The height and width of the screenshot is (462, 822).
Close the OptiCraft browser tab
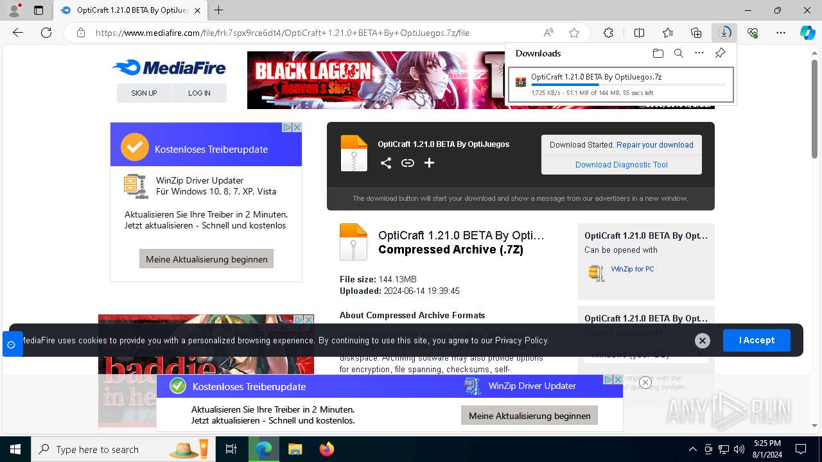[x=198, y=10]
